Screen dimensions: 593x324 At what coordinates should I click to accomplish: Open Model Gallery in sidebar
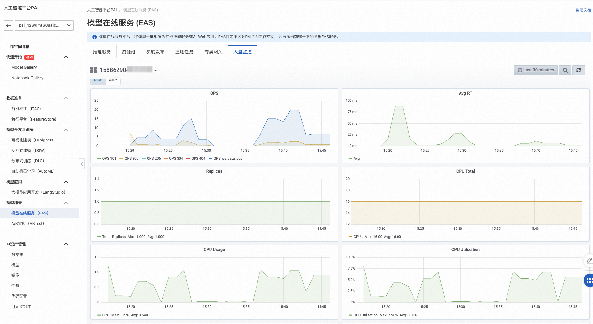24,67
